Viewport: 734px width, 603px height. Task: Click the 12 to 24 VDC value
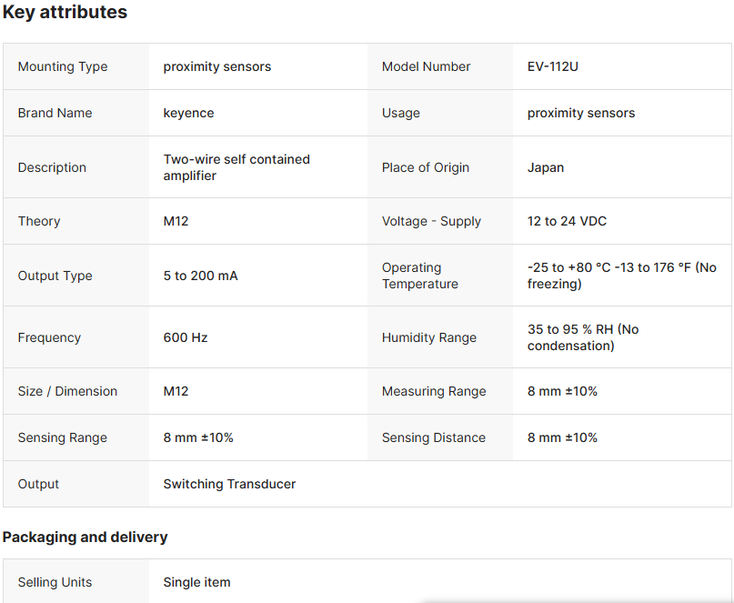click(x=567, y=221)
